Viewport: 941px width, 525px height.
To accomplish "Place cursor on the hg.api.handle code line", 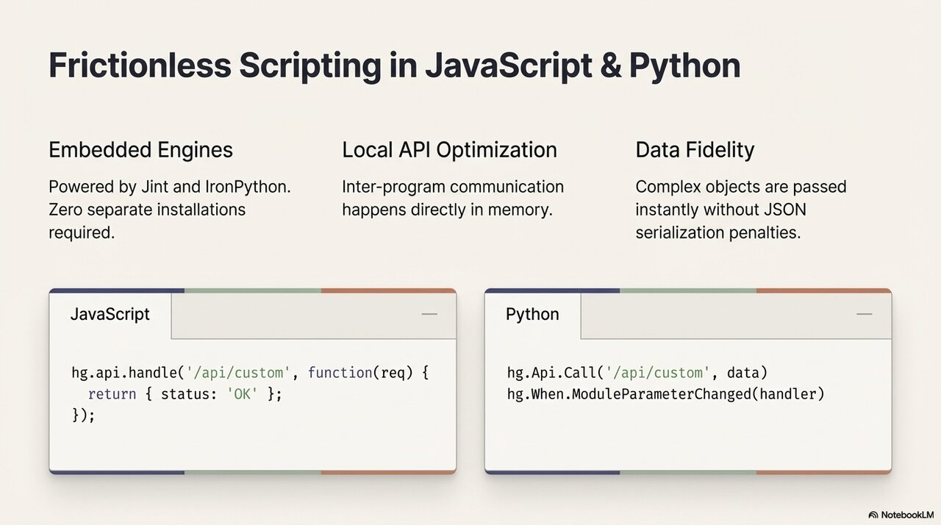I will coord(250,373).
